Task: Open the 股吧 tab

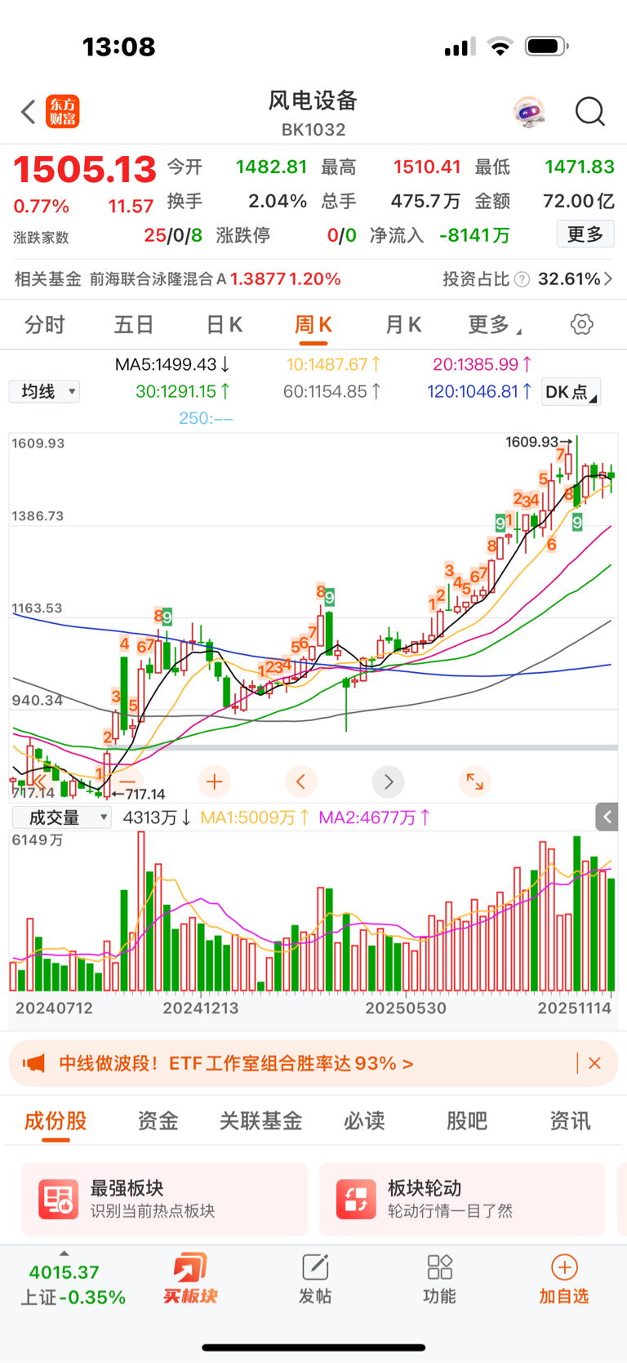Action: pyautogui.click(x=467, y=1121)
